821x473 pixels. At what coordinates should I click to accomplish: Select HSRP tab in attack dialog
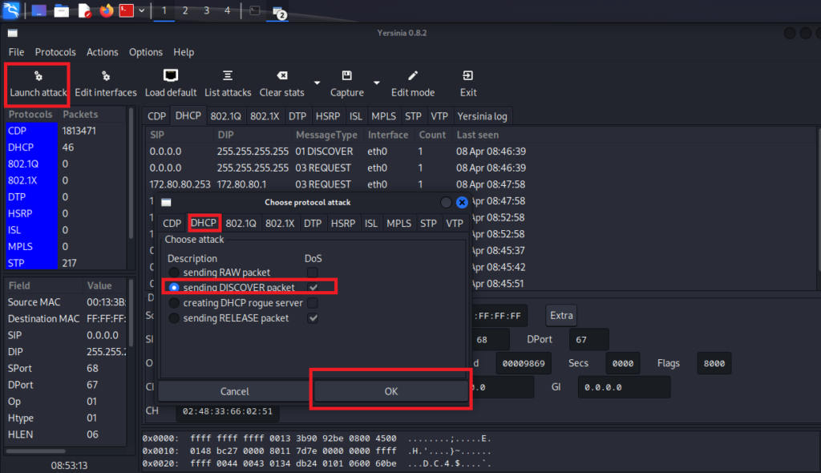343,223
